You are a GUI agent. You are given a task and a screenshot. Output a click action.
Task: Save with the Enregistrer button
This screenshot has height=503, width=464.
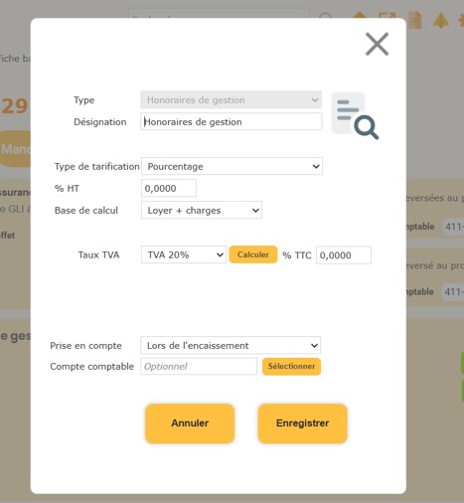tap(302, 423)
